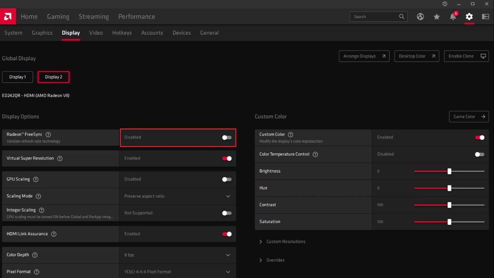The height and width of the screenshot is (278, 494).
Task: Enable the Radeon FreeSync toggle
Action: [x=227, y=138]
